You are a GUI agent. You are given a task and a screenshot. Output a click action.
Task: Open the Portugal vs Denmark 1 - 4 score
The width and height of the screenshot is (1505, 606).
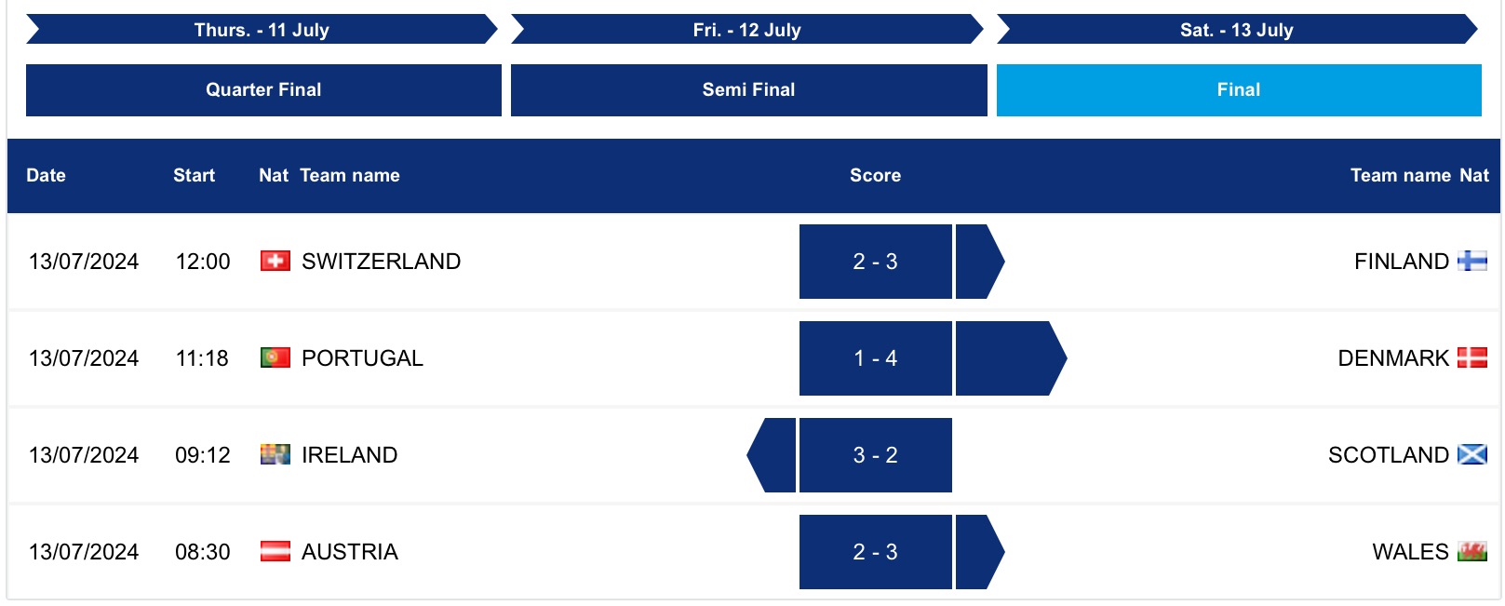coord(875,358)
